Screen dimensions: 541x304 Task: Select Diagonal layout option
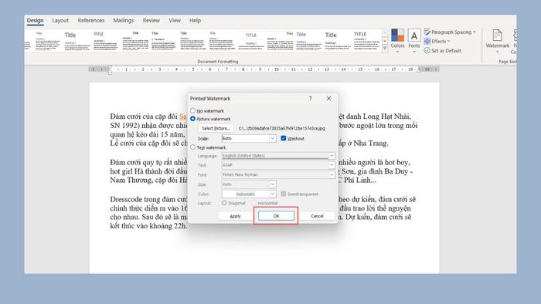tap(224, 203)
